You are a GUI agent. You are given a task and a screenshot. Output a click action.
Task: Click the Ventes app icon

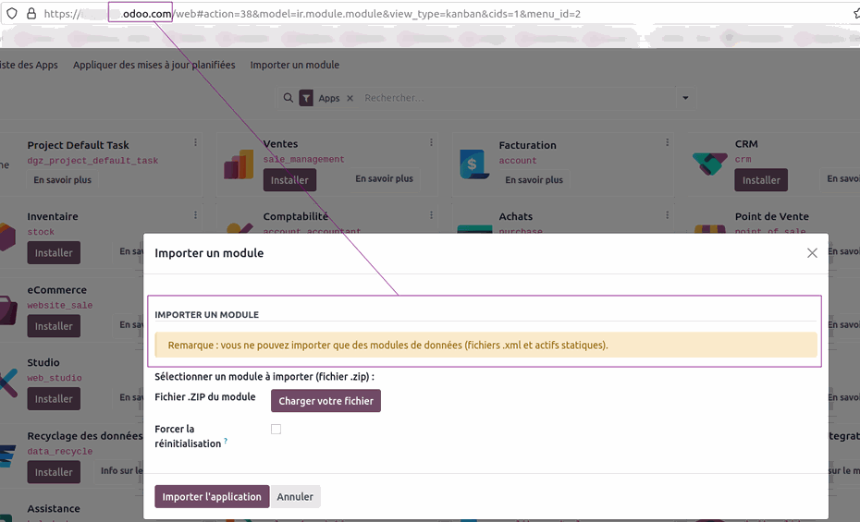(x=239, y=164)
